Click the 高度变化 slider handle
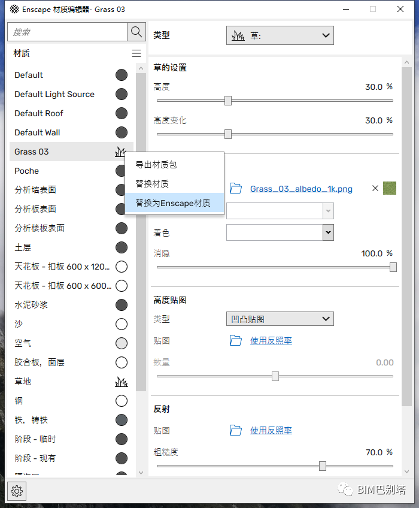Screen dimensions: 419x508 click(228, 134)
